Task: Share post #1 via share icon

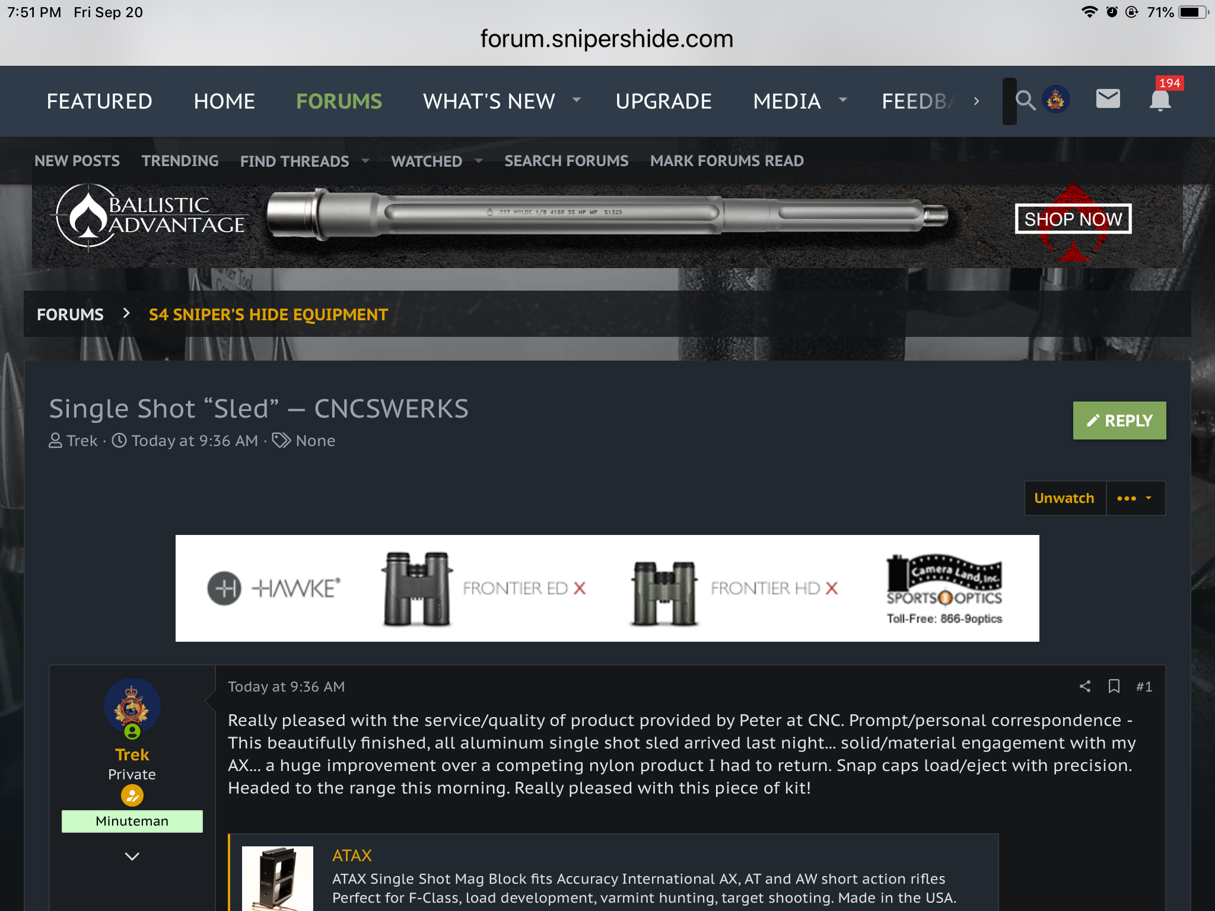Action: pos(1085,686)
